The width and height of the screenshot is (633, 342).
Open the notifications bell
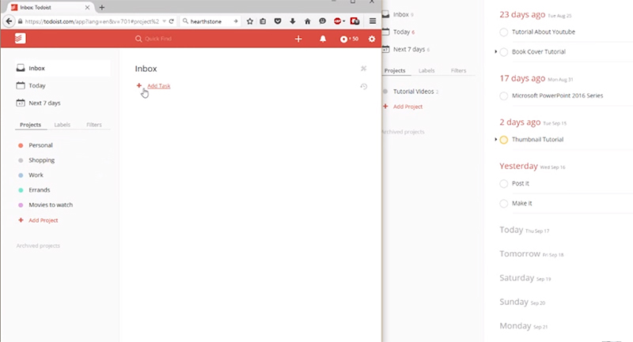click(323, 39)
